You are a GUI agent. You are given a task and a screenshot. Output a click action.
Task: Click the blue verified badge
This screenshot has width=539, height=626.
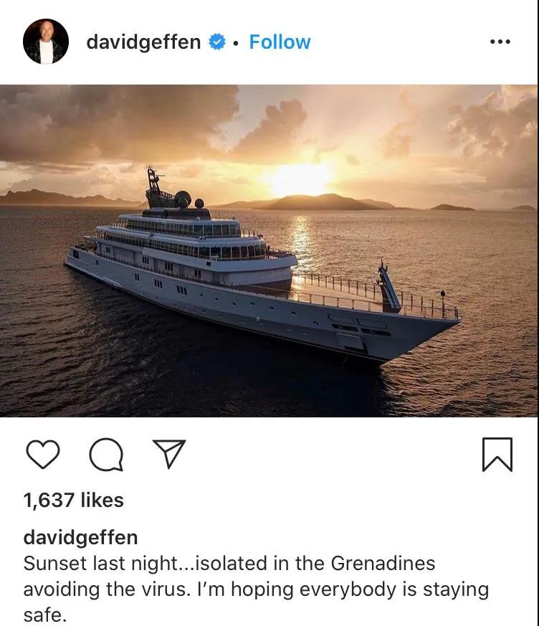[x=217, y=42]
